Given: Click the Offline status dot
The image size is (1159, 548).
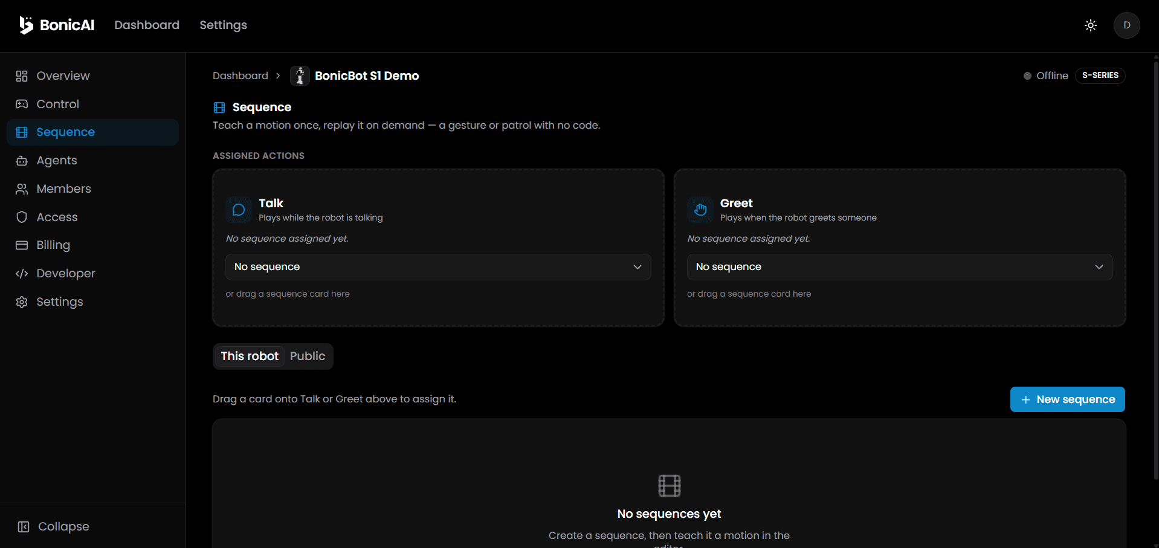Looking at the screenshot, I should click(x=1027, y=76).
